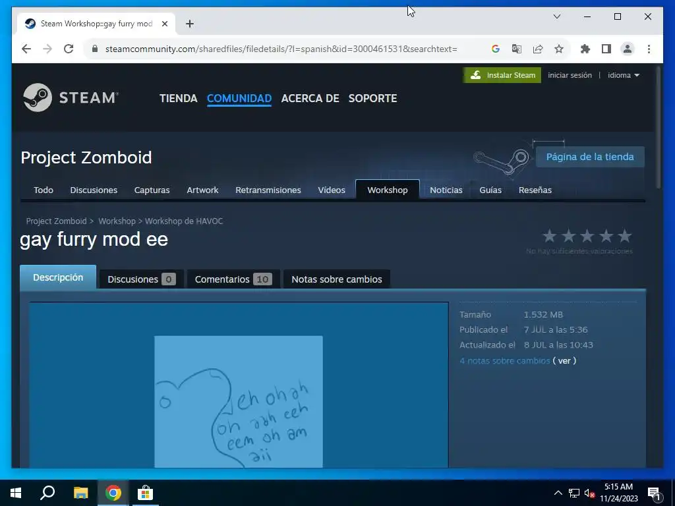Click the Project Zomboid title
This screenshot has width=675, height=506.
[x=86, y=157]
